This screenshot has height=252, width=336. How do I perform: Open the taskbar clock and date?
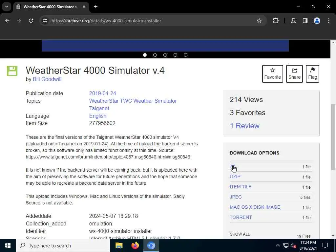pos(308,245)
